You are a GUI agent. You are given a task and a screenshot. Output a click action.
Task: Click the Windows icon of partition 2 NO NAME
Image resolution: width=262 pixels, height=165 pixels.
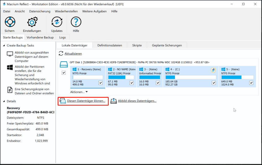click(x=110, y=69)
